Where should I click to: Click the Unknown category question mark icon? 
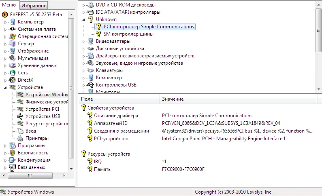pyautogui.click(x=91, y=19)
